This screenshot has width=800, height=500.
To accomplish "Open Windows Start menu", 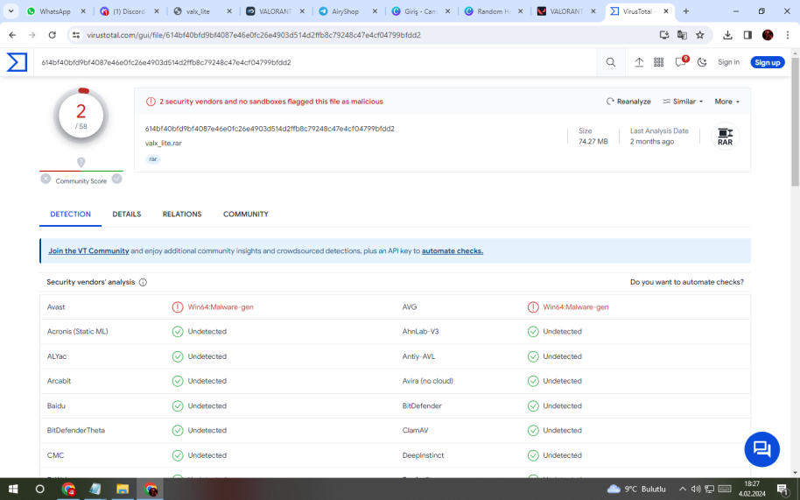I will click(13, 489).
